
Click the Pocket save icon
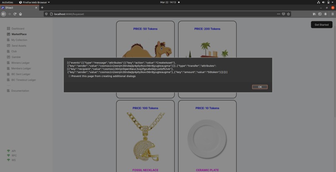(x=283, y=14)
